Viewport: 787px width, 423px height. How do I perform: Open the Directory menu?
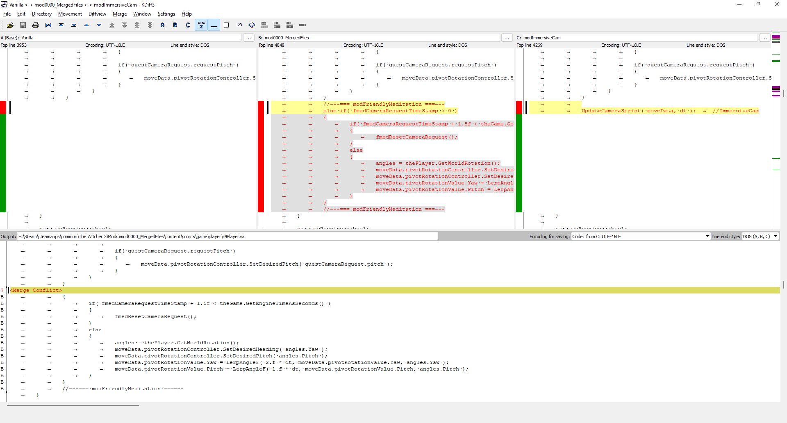42,14
